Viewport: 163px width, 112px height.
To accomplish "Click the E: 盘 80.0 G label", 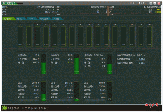I will pyautogui.click(x=95, y=83).
